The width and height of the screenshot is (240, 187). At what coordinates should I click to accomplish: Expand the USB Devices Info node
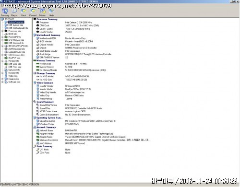2,55
